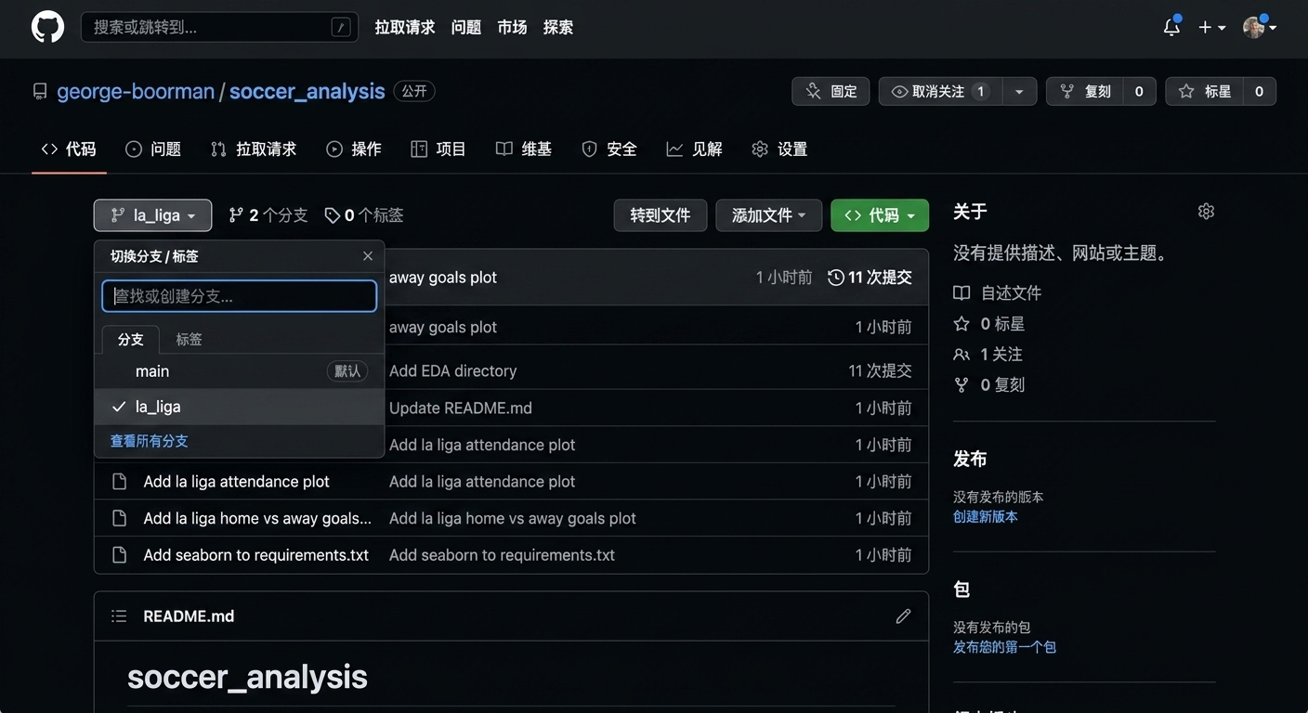Star the repository with 标星 button
1308x713 pixels.
coord(1207,91)
